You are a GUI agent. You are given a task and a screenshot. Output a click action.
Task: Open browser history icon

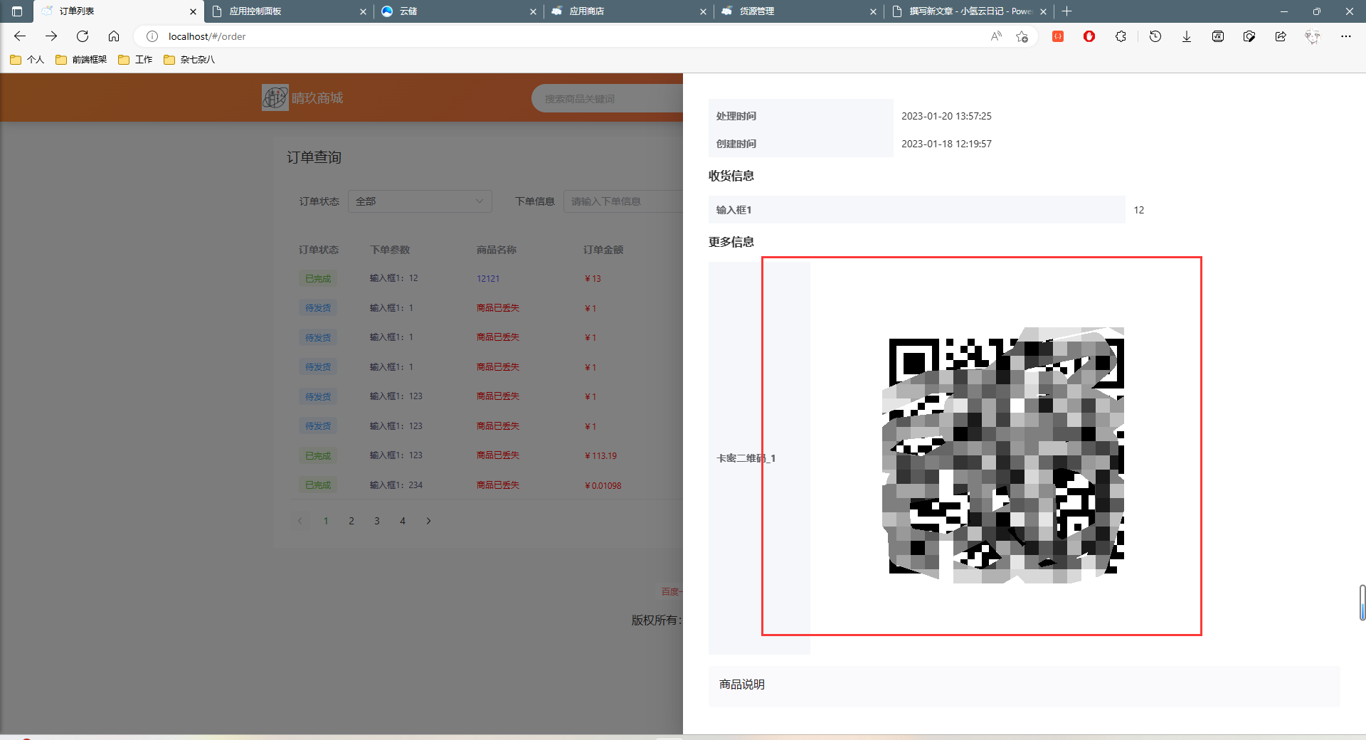tap(1155, 36)
